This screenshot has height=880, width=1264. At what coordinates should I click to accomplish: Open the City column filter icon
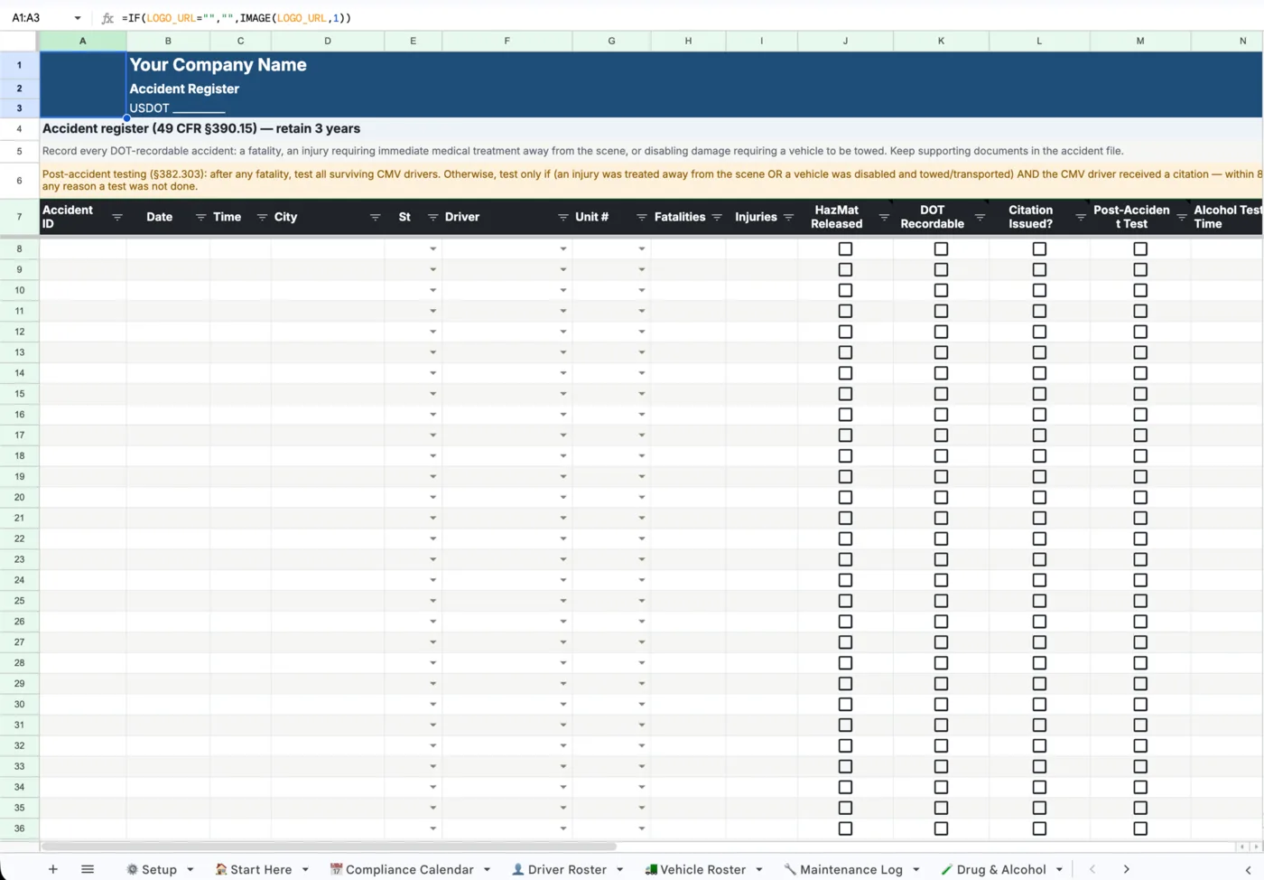375,217
